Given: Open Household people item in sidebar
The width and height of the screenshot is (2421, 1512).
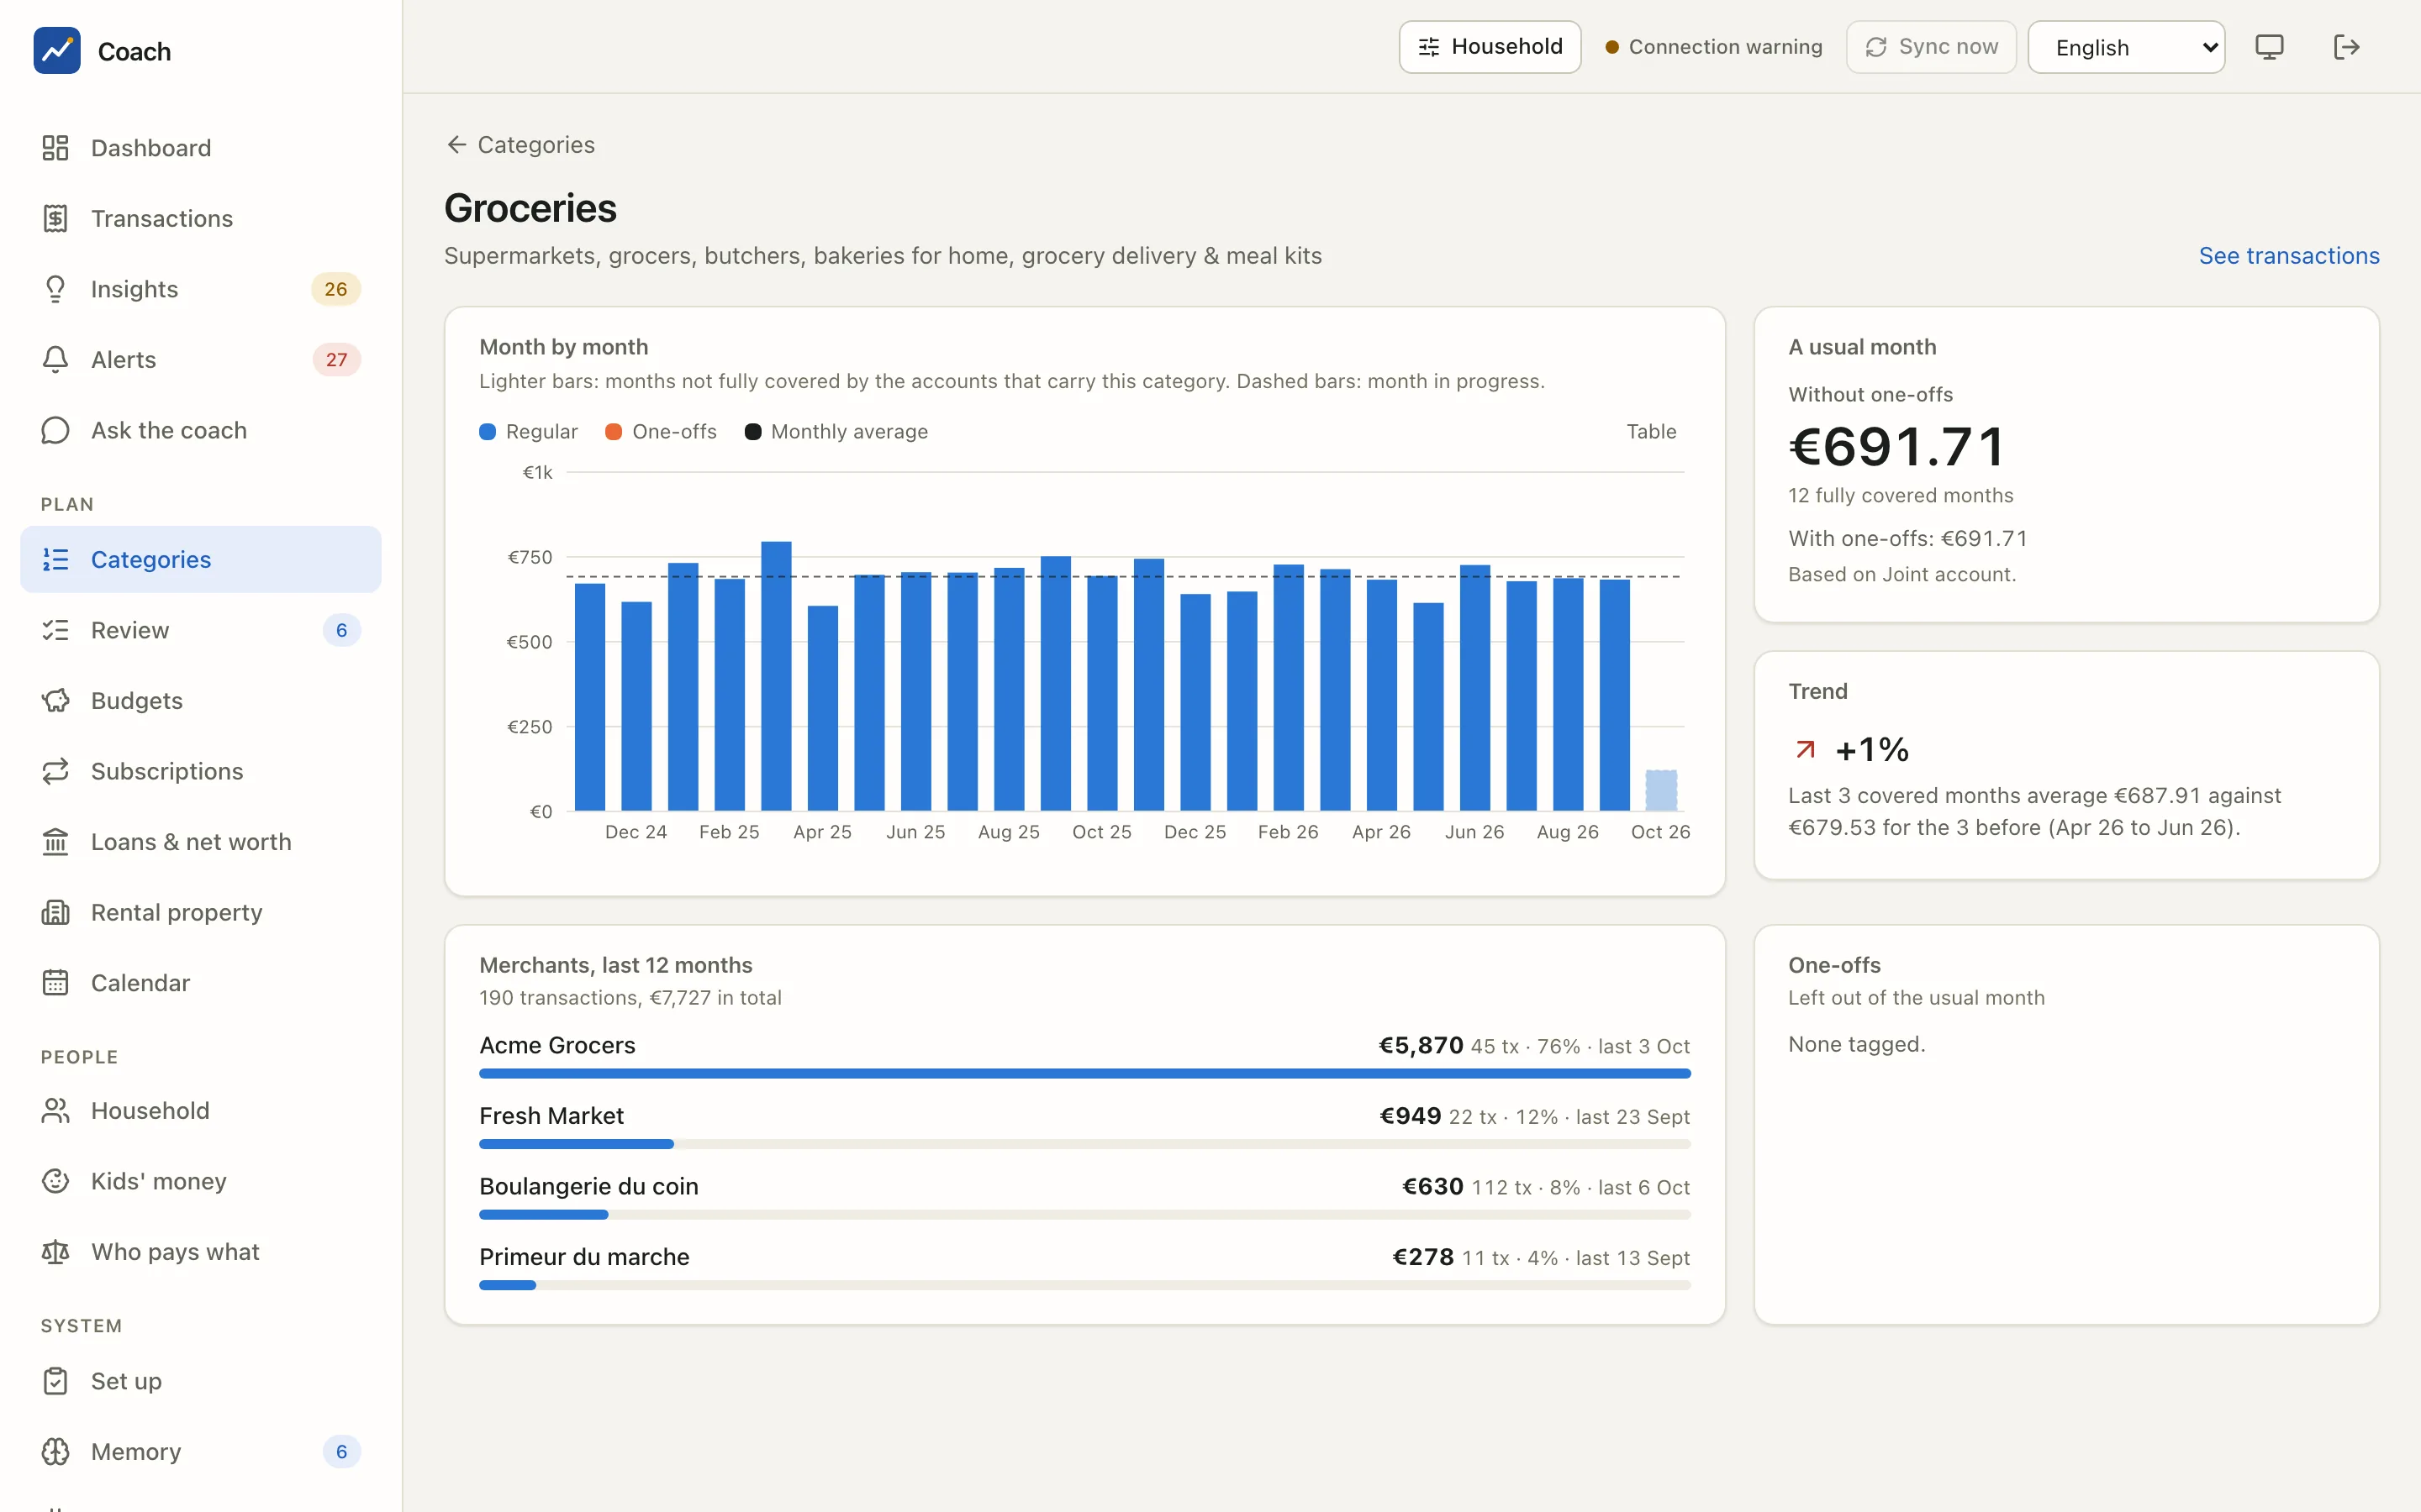Looking at the screenshot, I should (x=200, y=1111).
